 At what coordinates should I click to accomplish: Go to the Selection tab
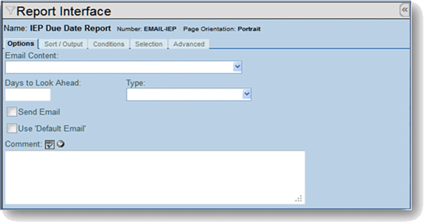click(x=149, y=44)
